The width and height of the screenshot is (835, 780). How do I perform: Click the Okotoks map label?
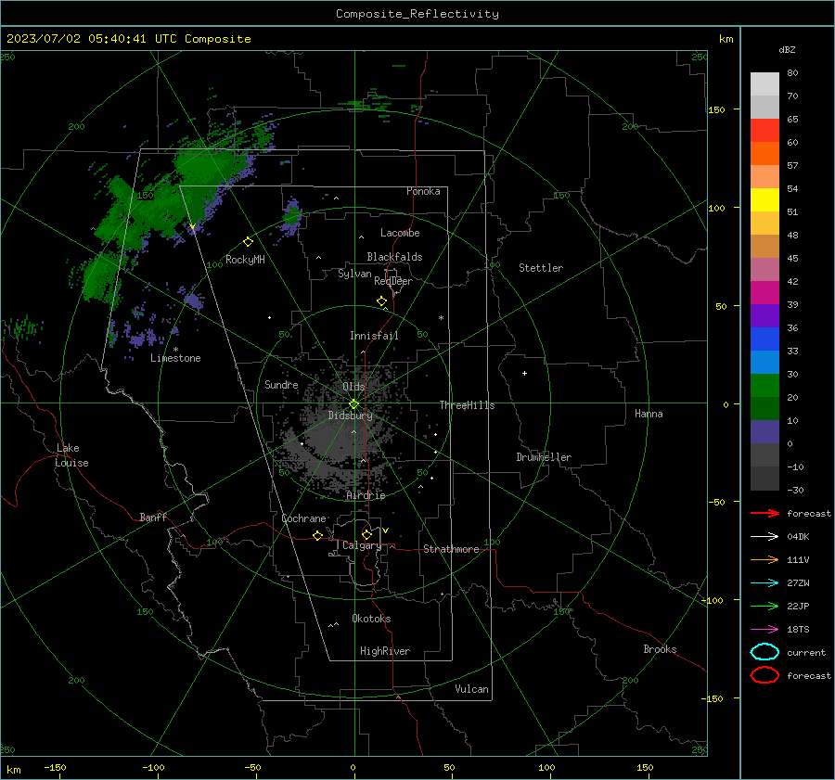click(x=371, y=619)
